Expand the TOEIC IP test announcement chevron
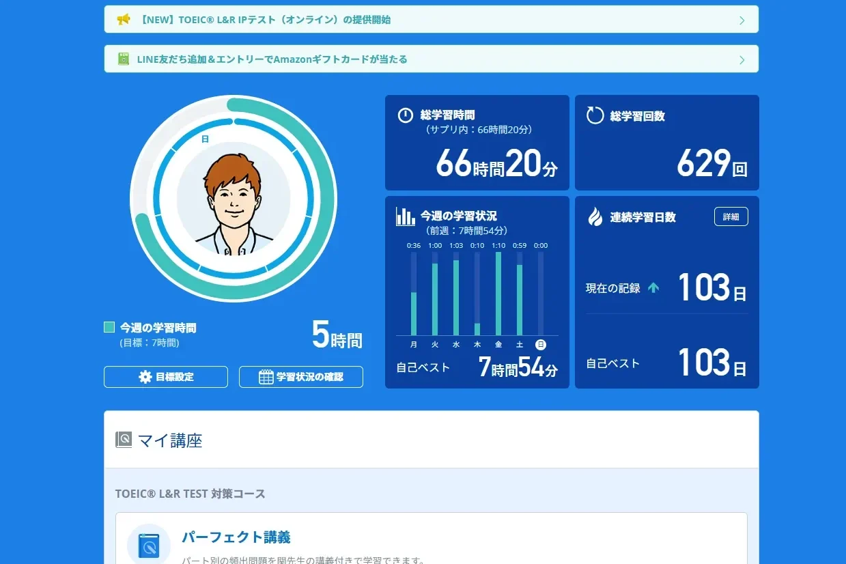Screen dimensions: 846x564 (x=742, y=20)
